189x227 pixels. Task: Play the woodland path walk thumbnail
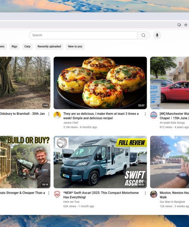click(25, 83)
